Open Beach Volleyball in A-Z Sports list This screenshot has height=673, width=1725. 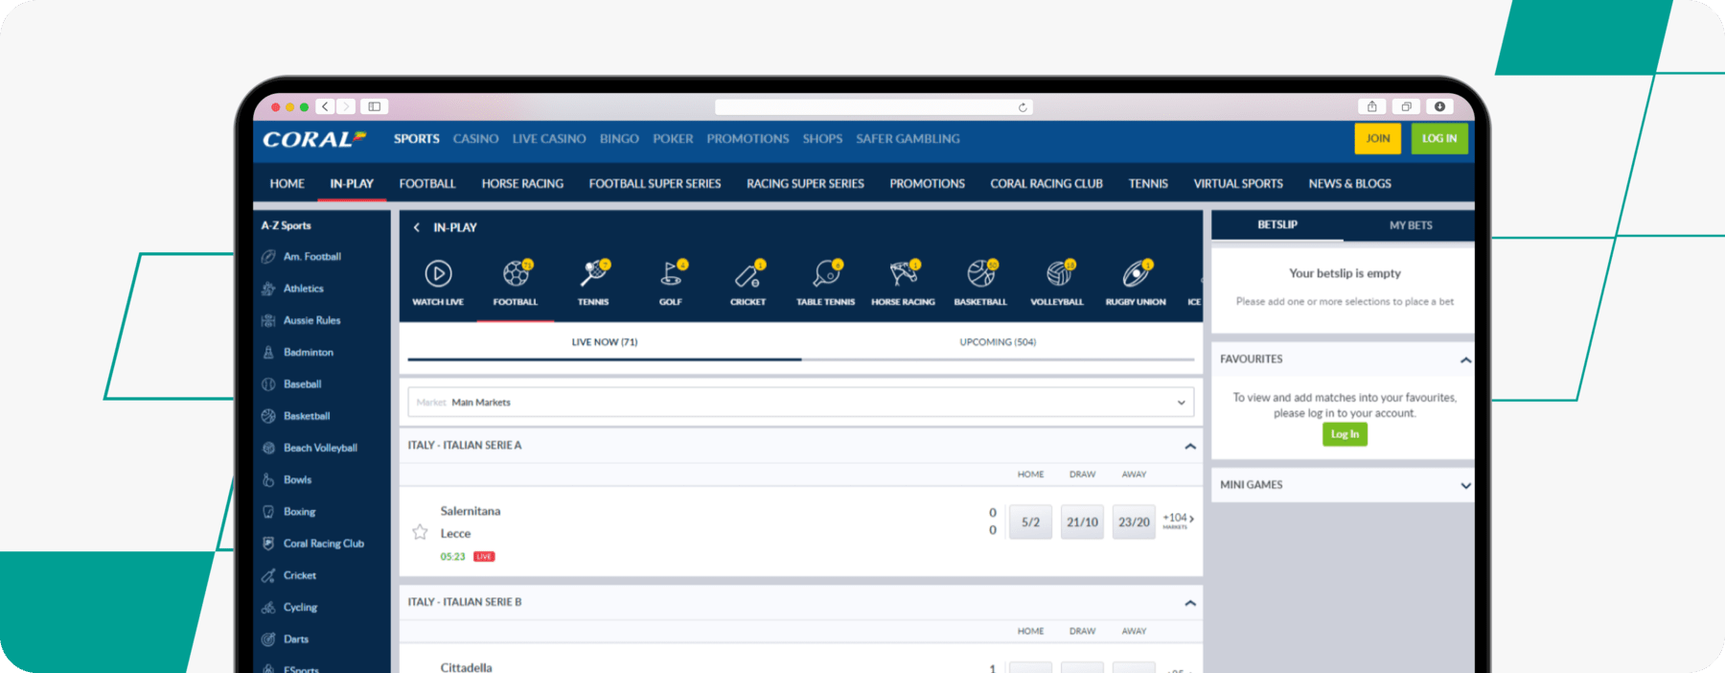coord(320,448)
